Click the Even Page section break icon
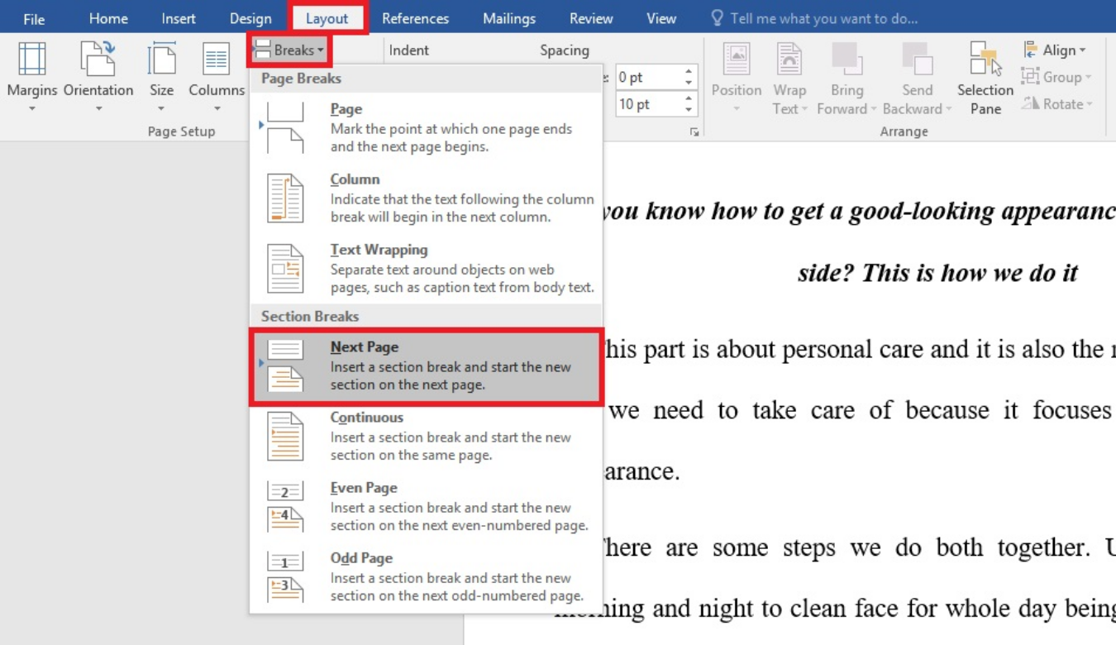Viewport: 1116px width, 645px height. pyautogui.click(x=285, y=506)
